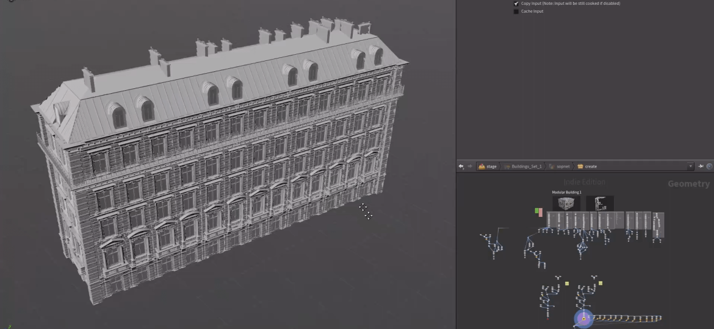714x329 pixels.
Task: Click the forward navigation arrow in network editor
Action: [x=469, y=166]
